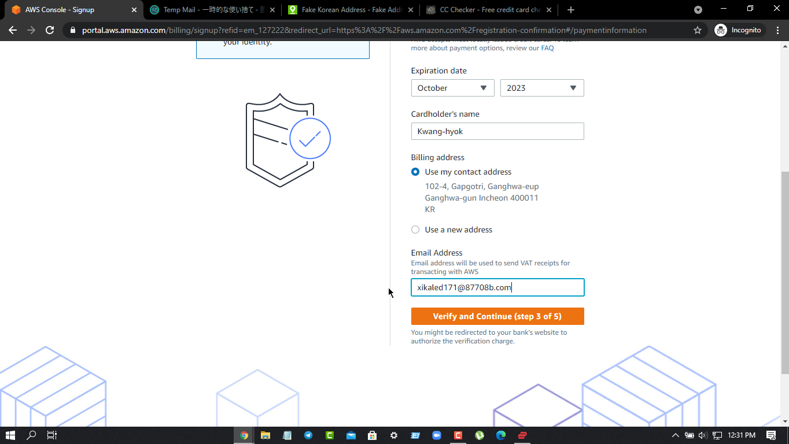789x444 pixels.
Task: Show hidden system tray icons chevron
Action: pos(675,435)
